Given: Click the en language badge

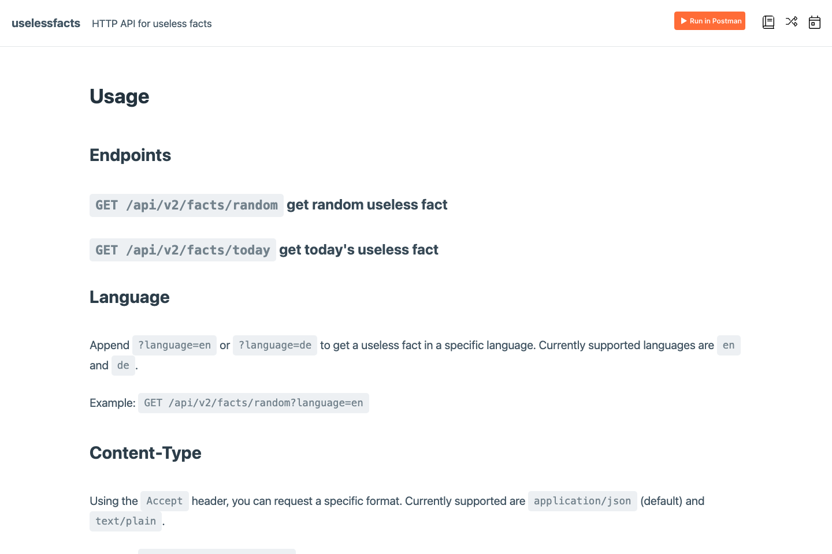Looking at the screenshot, I should [729, 345].
